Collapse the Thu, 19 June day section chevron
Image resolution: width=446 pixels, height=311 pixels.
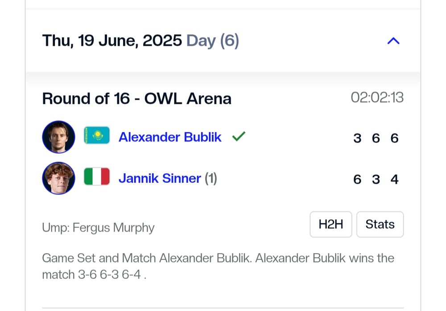[393, 41]
